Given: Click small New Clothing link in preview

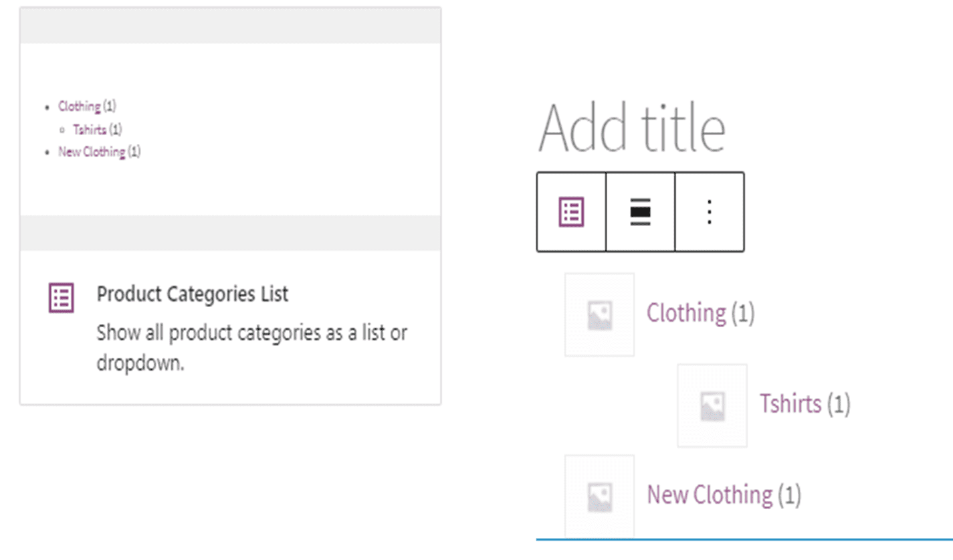Looking at the screenshot, I should pos(92,152).
